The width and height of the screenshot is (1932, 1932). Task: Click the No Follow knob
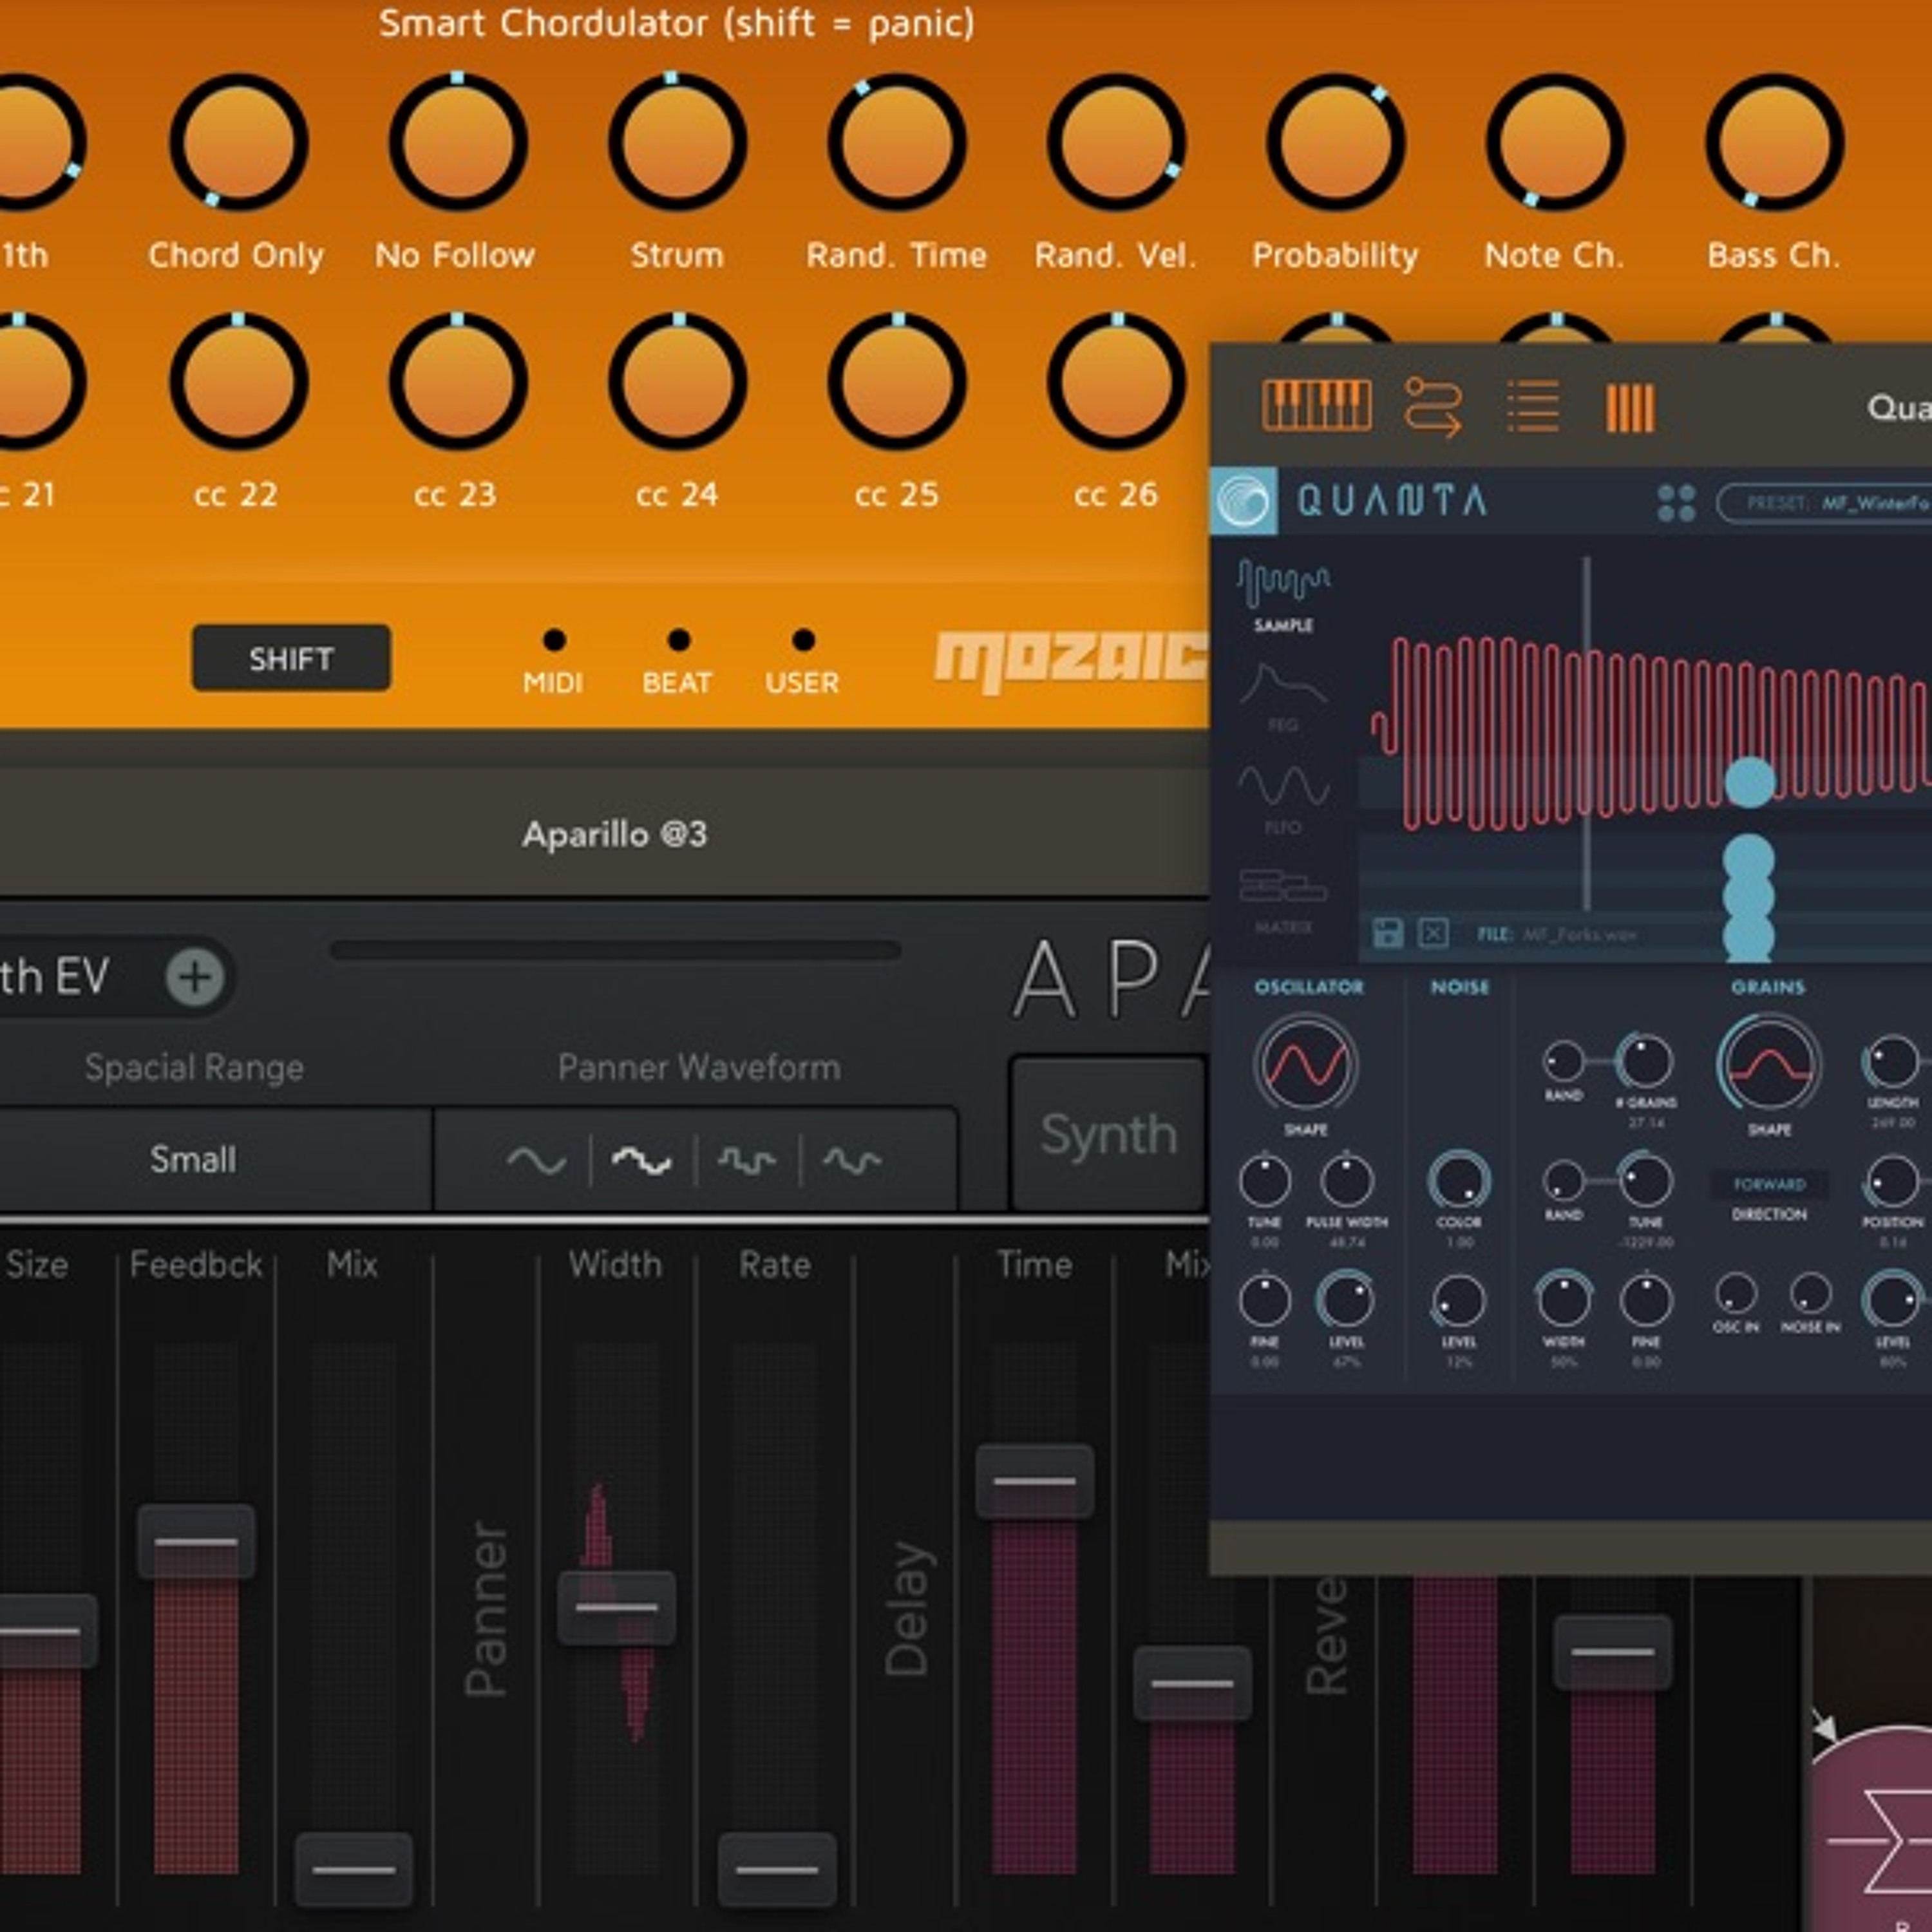458,142
